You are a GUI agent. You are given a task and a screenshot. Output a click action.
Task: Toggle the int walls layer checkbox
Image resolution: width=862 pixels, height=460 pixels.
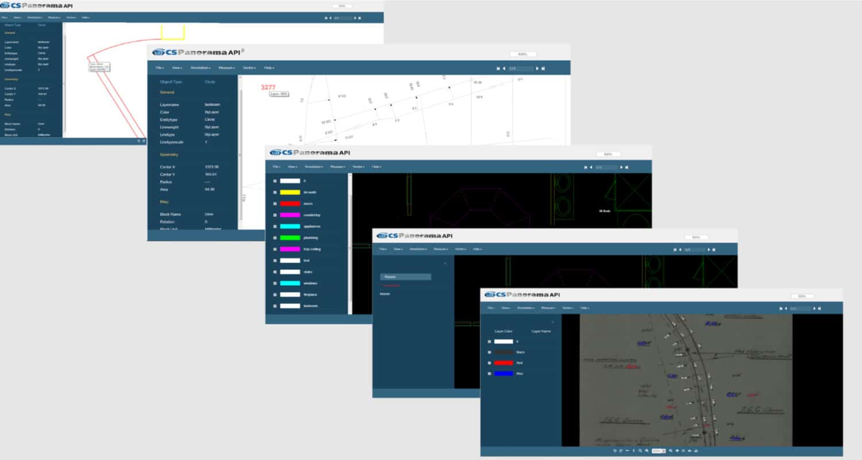tap(275, 192)
